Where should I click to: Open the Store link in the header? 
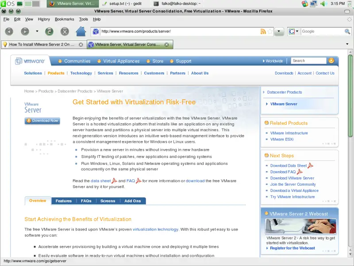(158, 61)
